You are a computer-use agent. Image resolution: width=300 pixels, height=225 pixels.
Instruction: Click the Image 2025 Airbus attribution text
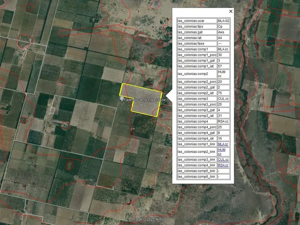point(149,219)
